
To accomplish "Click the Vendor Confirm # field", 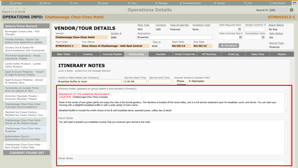I will pyautogui.click(x=254, y=29).
